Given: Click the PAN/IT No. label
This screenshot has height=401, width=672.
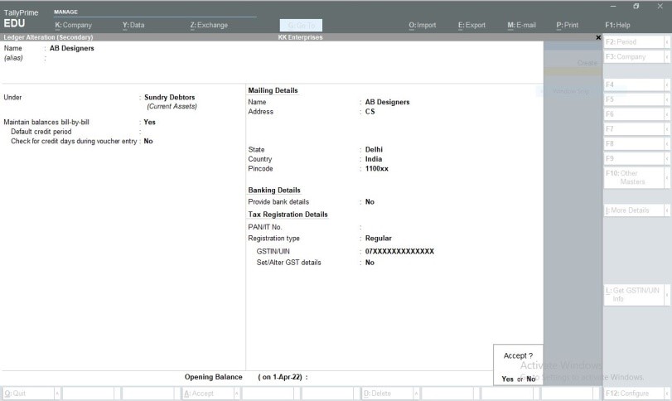Looking at the screenshot, I should click(x=264, y=227).
